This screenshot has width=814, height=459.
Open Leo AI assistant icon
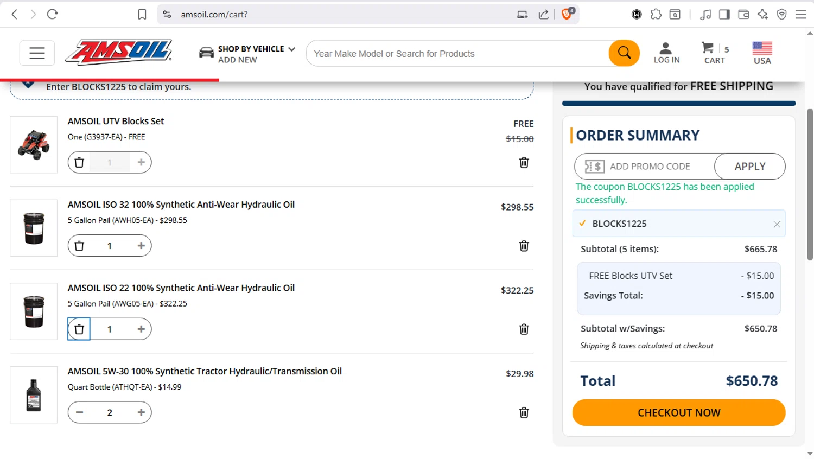coord(762,15)
